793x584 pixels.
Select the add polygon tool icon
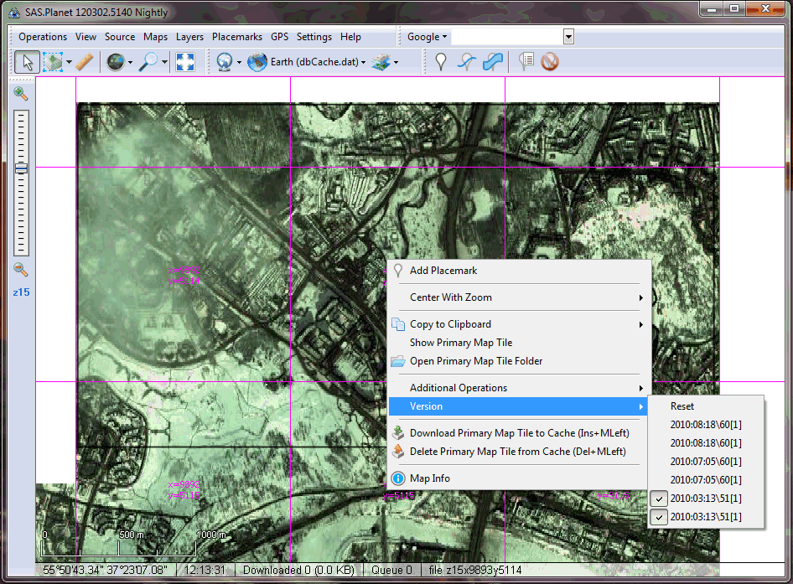coord(494,62)
